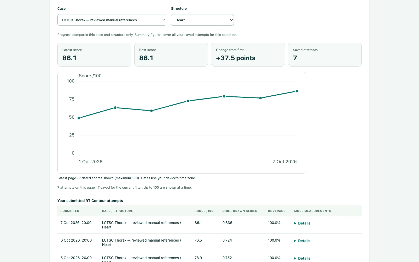The height and width of the screenshot is (262, 419).
Task: Select the first chart data point near 50
Action: 79,118
